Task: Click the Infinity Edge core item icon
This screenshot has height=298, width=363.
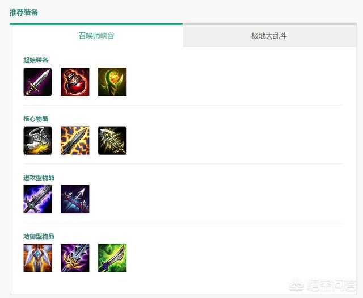Action: [x=112, y=140]
